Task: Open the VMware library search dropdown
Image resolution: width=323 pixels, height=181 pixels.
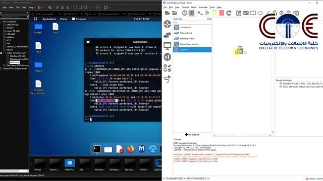Action: coord(27,17)
